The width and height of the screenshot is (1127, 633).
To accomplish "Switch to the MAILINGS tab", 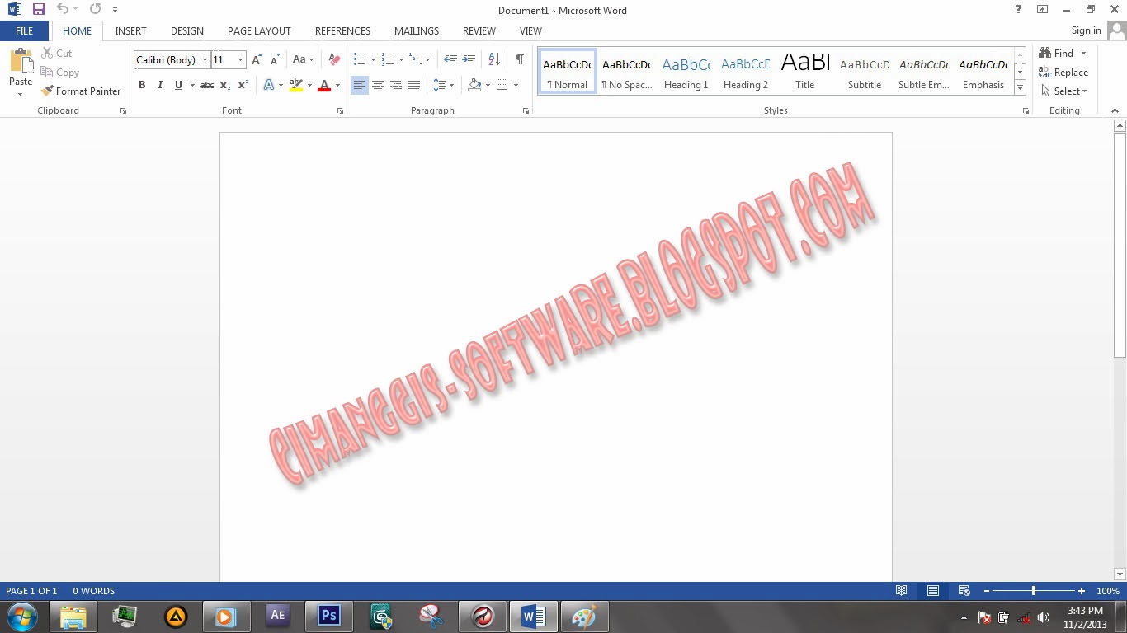I will tap(417, 30).
